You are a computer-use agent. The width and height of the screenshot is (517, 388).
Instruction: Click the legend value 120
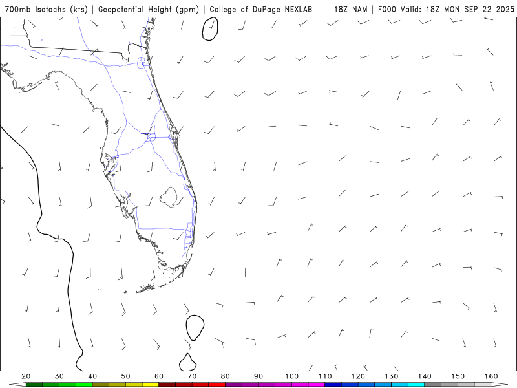[358, 376]
